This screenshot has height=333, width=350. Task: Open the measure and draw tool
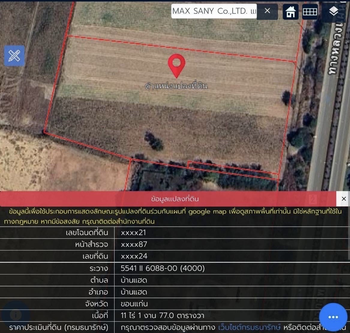[14, 56]
